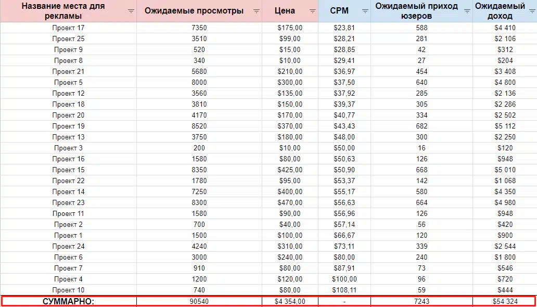
Task: Select the СУММАРНО total label cell
Action: click(69, 301)
